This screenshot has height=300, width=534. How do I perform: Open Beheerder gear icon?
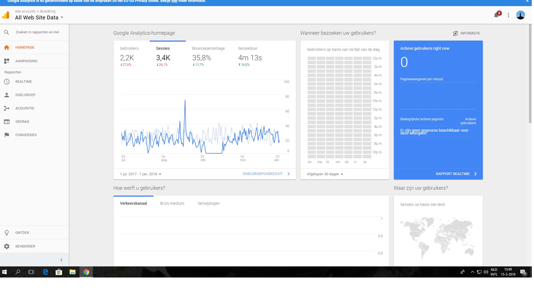click(x=7, y=246)
